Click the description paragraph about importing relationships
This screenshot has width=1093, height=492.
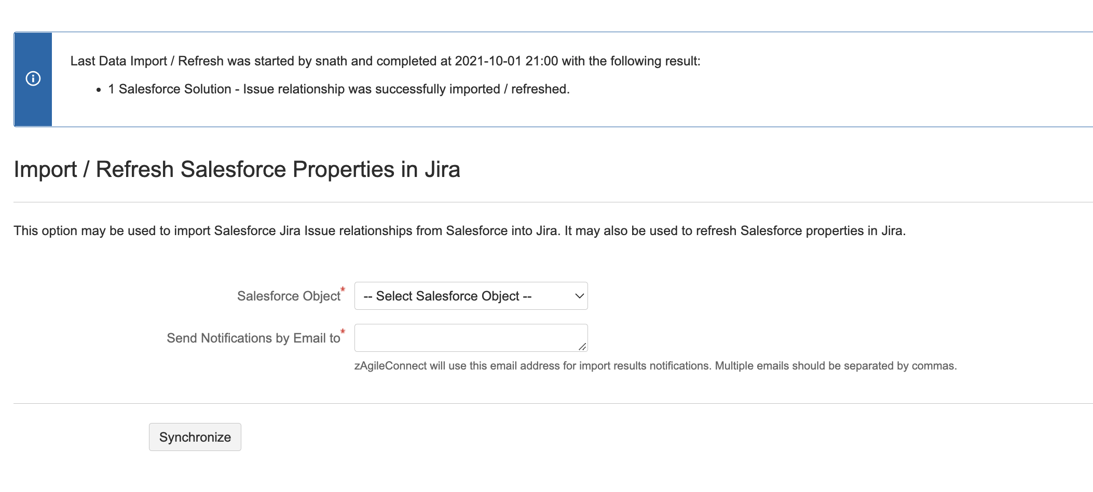[x=459, y=231]
